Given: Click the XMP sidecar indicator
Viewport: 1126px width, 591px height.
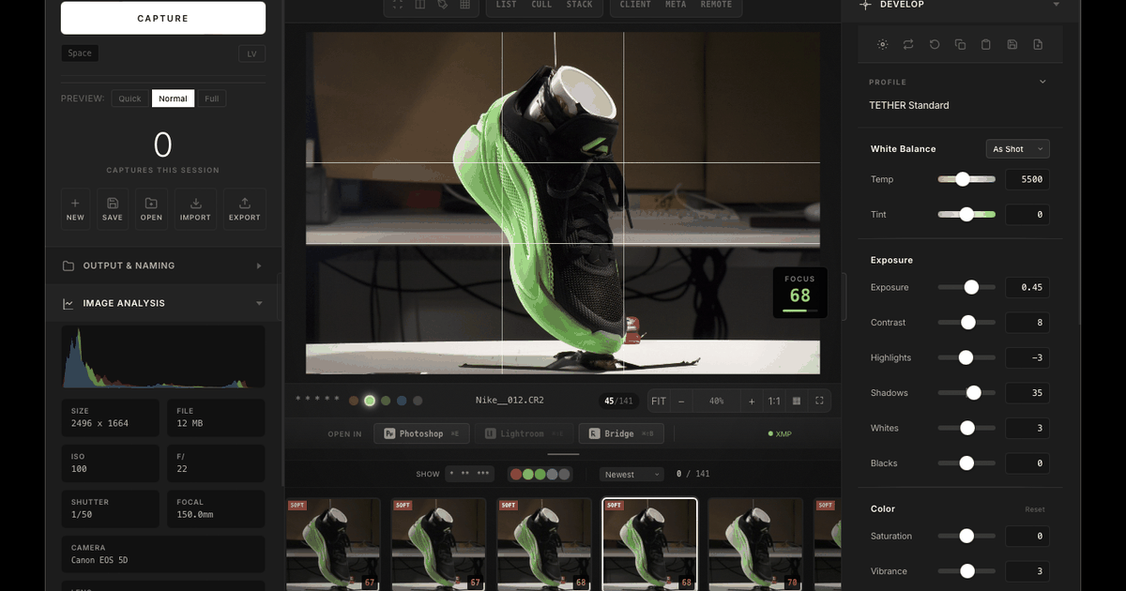Looking at the screenshot, I should pos(780,433).
